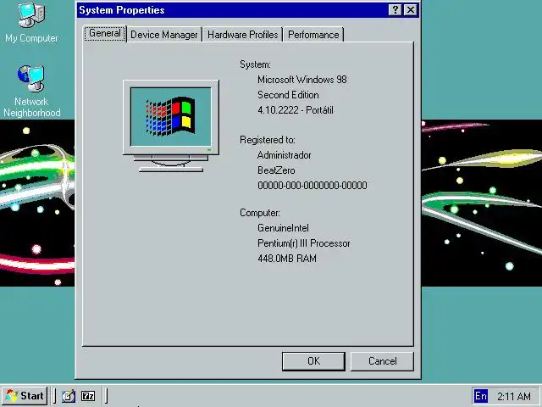
Task: Click the 'BeatZero' organization text
Action: [x=276, y=170]
